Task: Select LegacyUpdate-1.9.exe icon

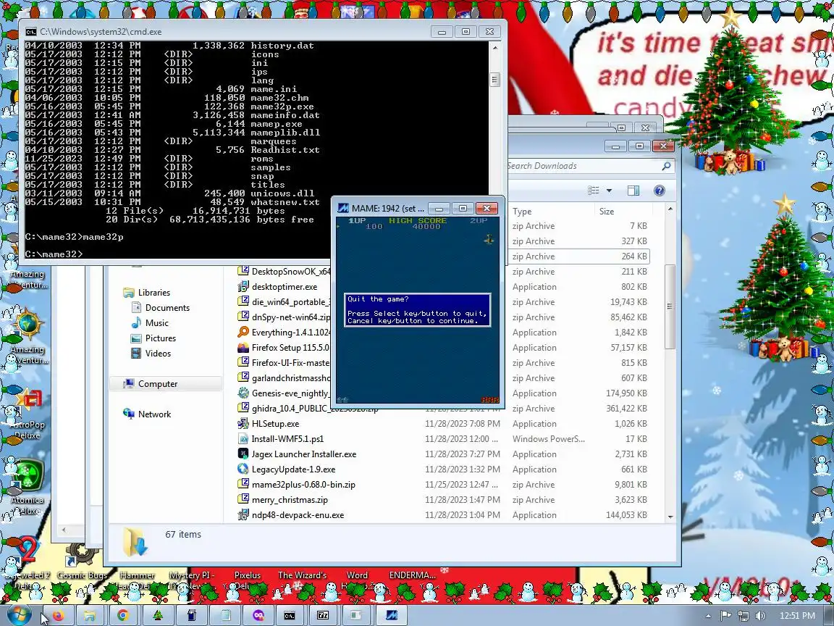Action: pyautogui.click(x=243, y=469)
